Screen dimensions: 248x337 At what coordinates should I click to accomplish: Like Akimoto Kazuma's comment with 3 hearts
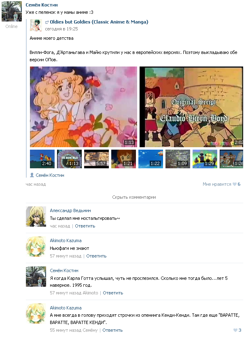point(235,330)
